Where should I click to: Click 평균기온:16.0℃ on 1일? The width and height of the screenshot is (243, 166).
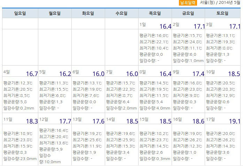coord(154,36)
